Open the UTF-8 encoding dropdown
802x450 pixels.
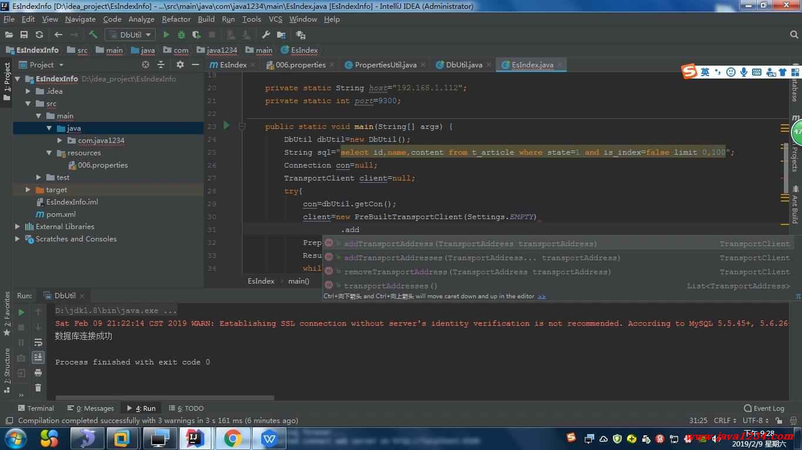pos(756,420)
